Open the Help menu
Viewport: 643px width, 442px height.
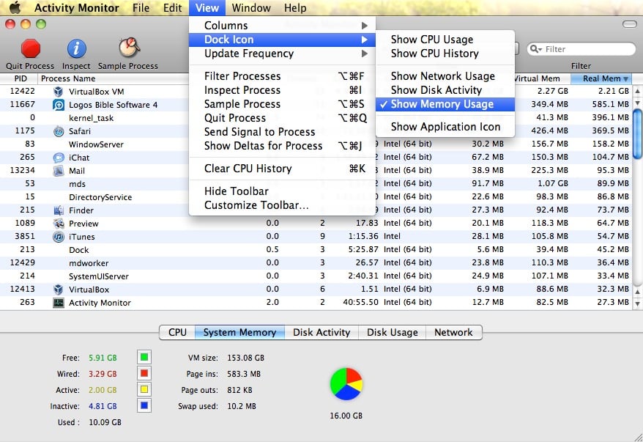[x=295, y=8]
